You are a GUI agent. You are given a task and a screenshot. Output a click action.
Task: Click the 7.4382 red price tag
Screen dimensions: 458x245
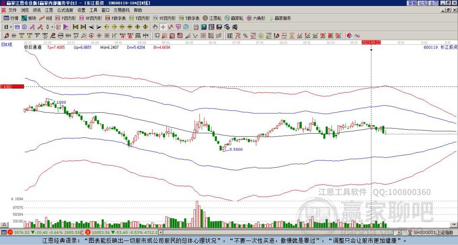click(12, 87)
